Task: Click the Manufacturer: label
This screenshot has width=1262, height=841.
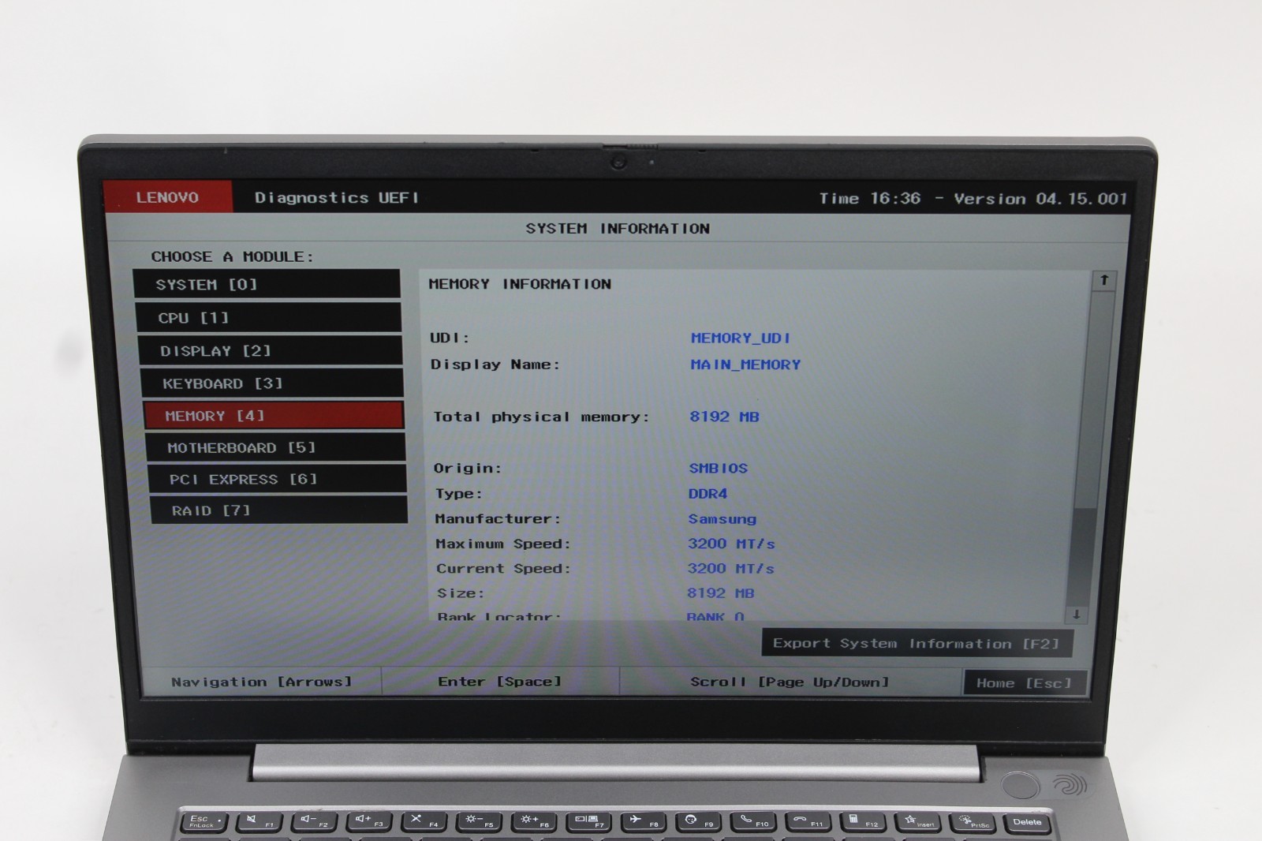Action: coord(498,519)
